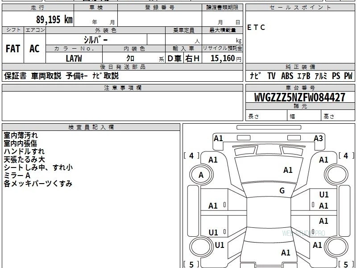Click the 車検 header cell
The width and height of the screenshot is (357, 268).
(x=96, y=8)
